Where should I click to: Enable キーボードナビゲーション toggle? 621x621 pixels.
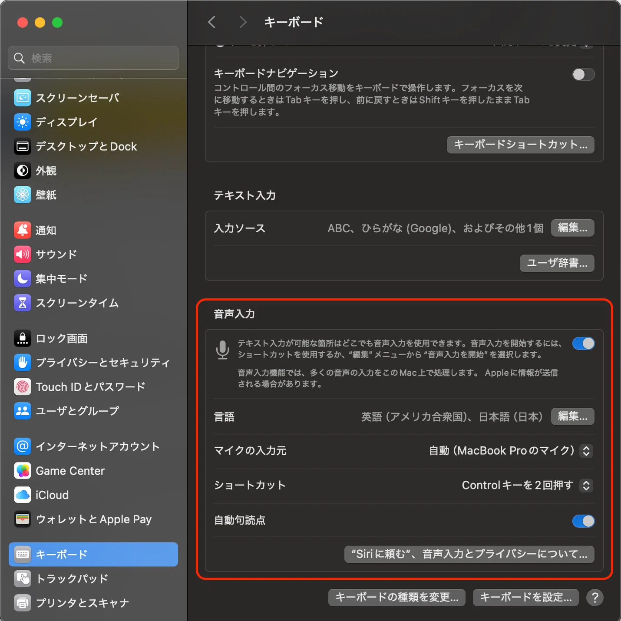[583, 74]
